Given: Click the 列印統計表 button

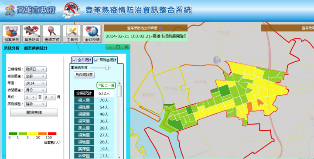Looking at the screenshot, I should click(x=84, y=75).
